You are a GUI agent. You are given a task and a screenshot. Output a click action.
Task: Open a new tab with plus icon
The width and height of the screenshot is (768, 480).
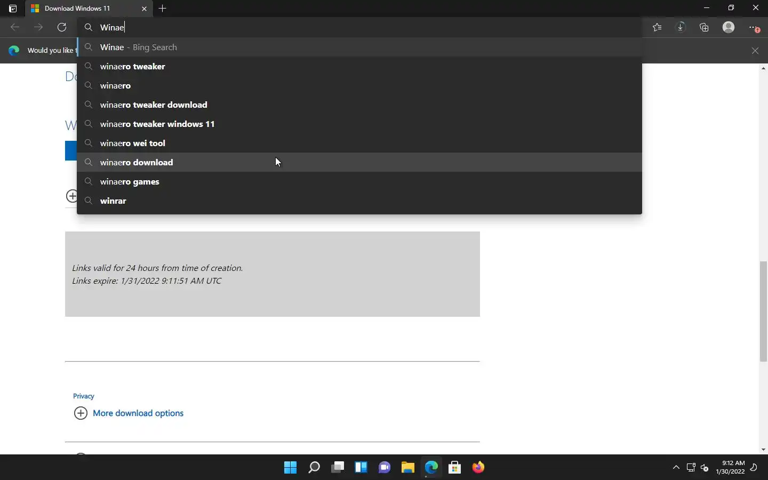tap(163, 9)
